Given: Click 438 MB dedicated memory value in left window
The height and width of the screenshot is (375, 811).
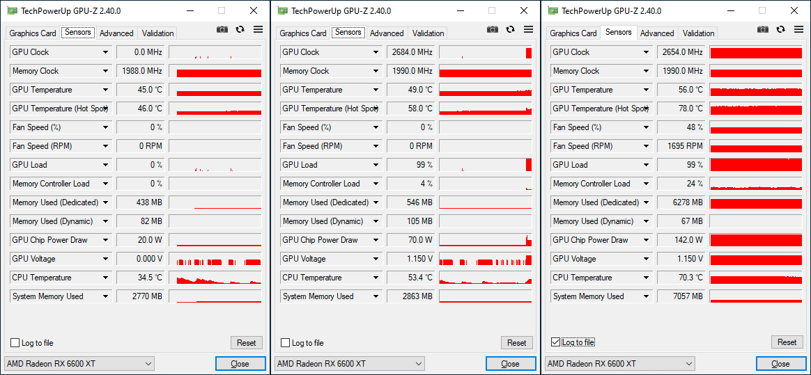Looking at the screenshot, I should [139, 202].
